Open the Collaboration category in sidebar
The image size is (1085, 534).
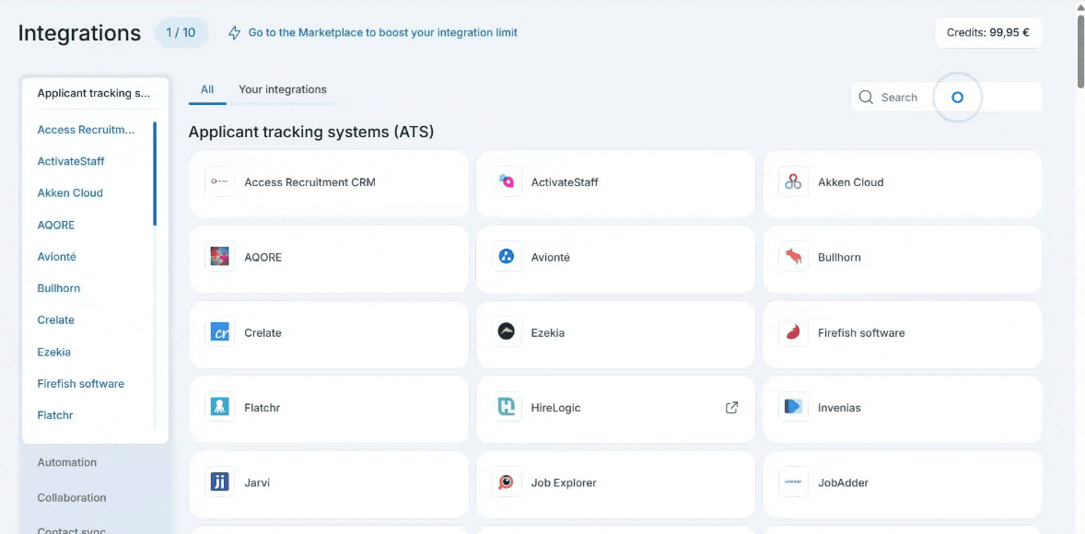pyautogui.click(x=72, y=497)
